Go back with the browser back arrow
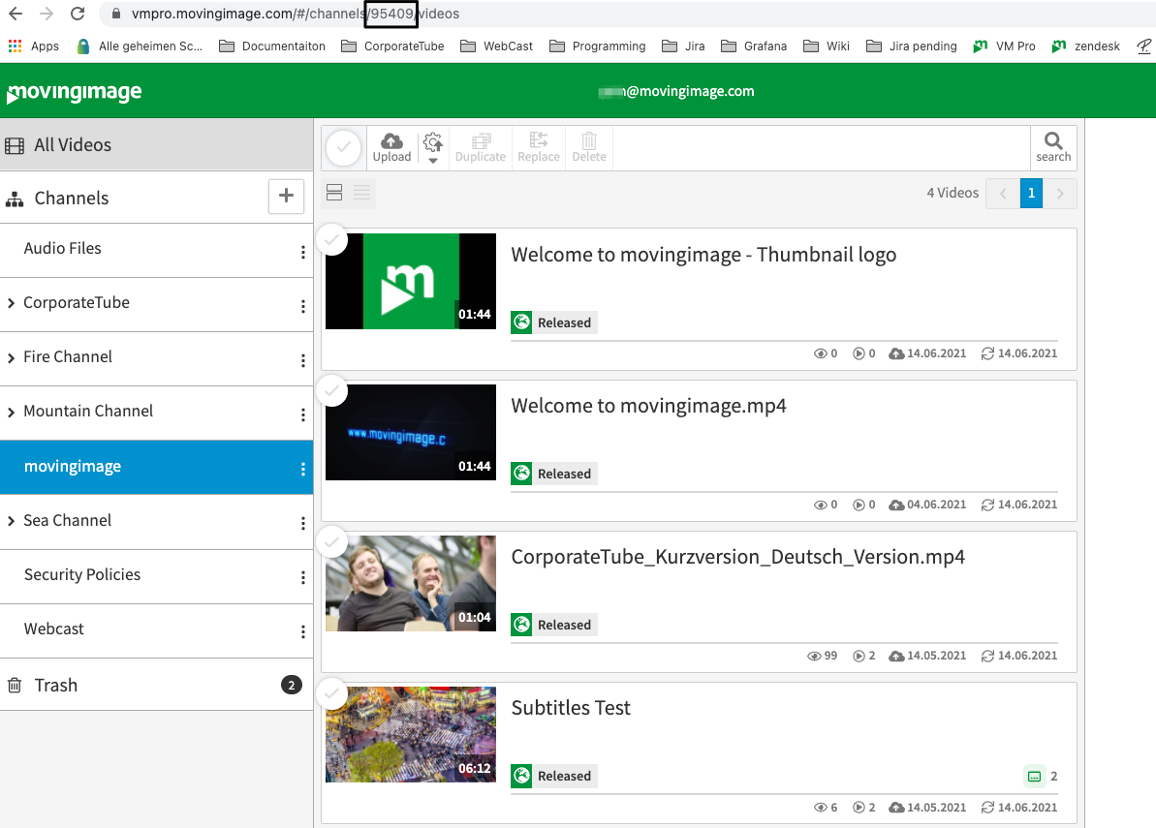 [16, 14]
